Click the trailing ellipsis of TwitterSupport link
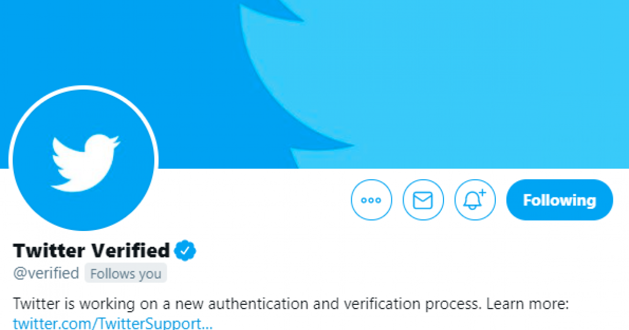This screenshot has height=330, width=629. pyautogui.click(x=207, y=324)
